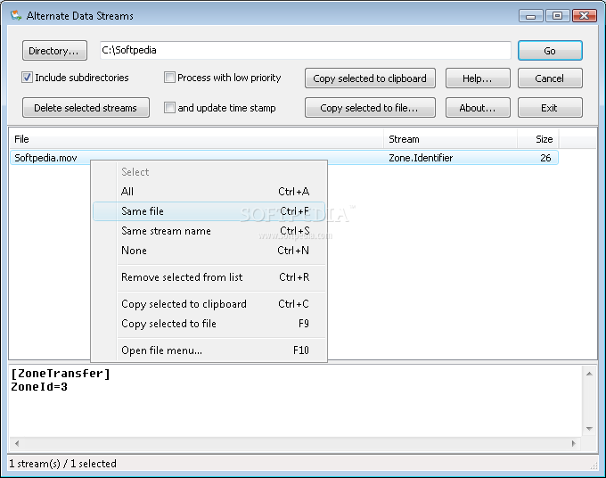
Task: Click the Copy selected to clipboard button
Action: 370,78
